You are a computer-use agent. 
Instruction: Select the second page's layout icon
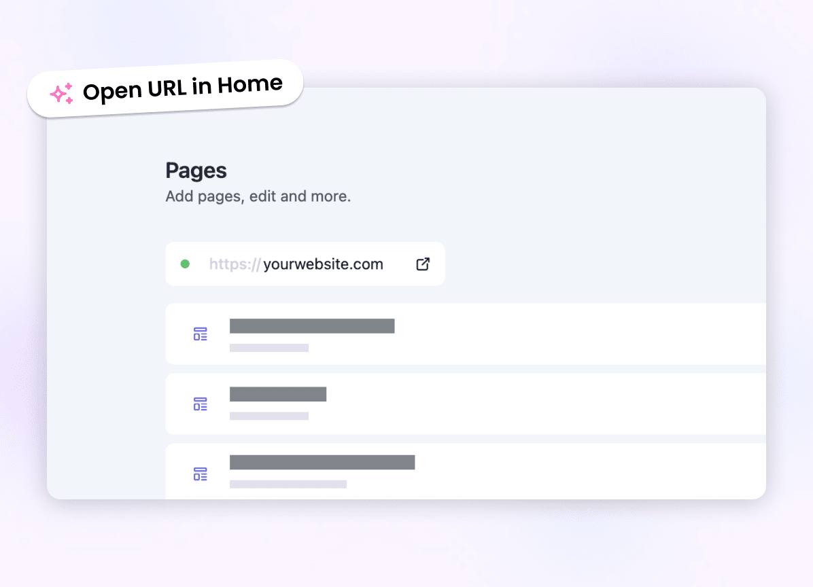(200, 404)
